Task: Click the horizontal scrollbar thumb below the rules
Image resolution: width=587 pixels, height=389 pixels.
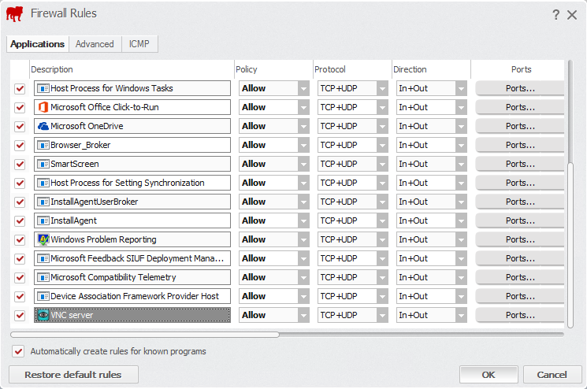Action: (x=145, y=335)
